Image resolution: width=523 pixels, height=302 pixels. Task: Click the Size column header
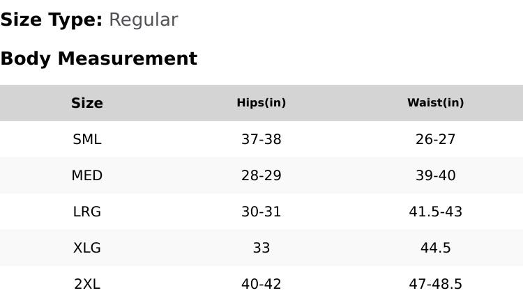pyautogui.click(x=87, y=103)
